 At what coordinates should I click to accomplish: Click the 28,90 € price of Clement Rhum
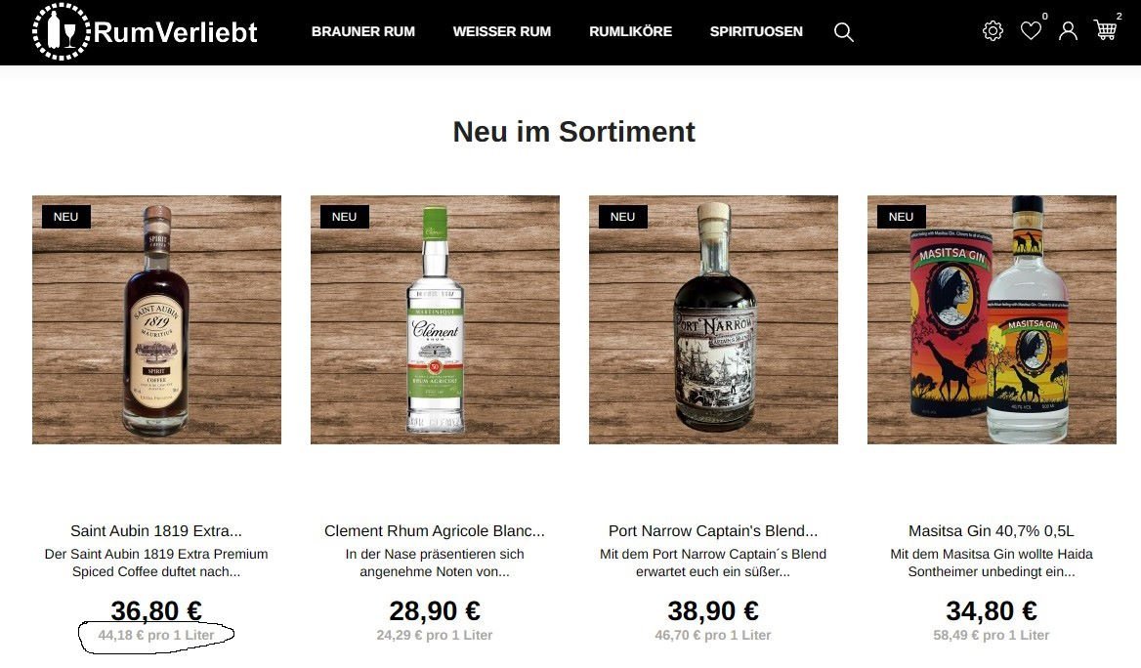pyautogui.click(x=435, y=610)
